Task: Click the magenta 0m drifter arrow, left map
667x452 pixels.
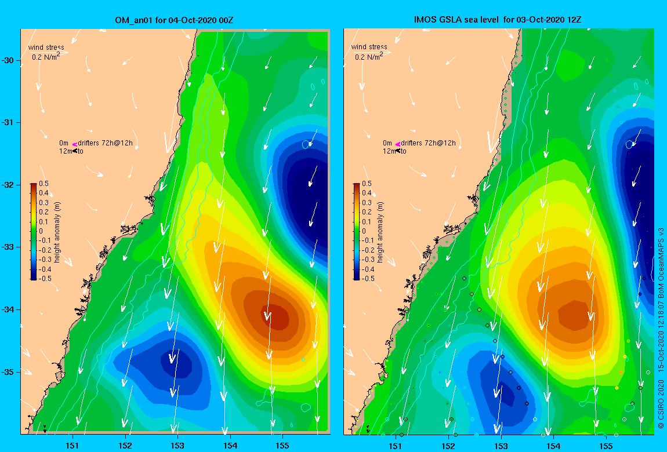Action: tap(74, 144)
